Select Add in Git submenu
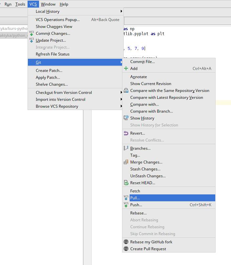This screenshot has height=265, width=231. [x=169, y=68]
